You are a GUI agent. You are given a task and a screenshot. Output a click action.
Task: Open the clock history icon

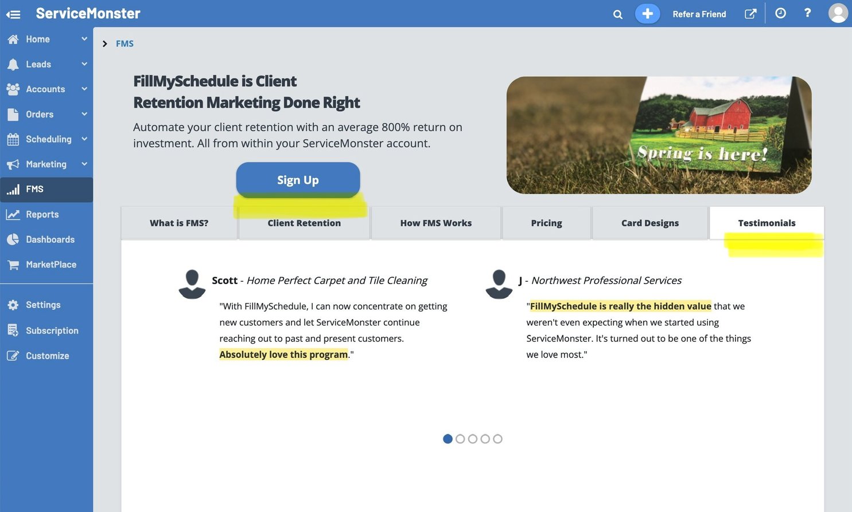pyautogui.click(x=780, y=13)
